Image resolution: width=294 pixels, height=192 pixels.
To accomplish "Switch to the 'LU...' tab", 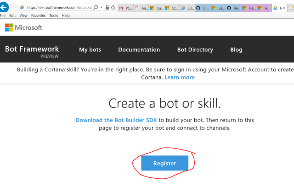I will coord(187,8).
